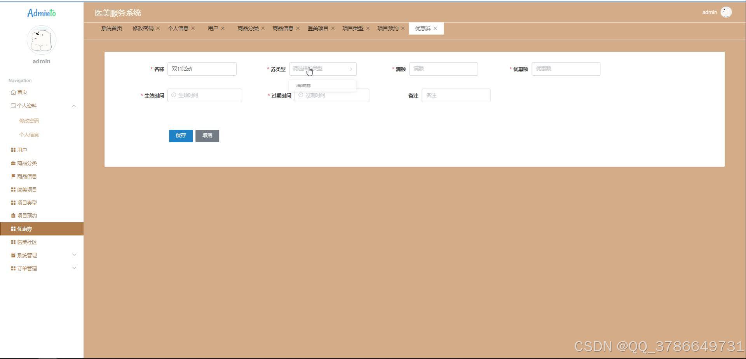Image resolution: width=746 pixels, height=359 pixels.
Task: Close the 优惠券 tab
Action: (435, 28)
